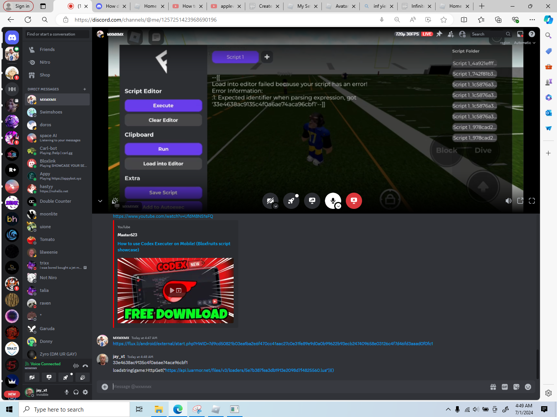Collapse the call view with the chevron
This screenshot has height=417, width=557.
(100, 201)
